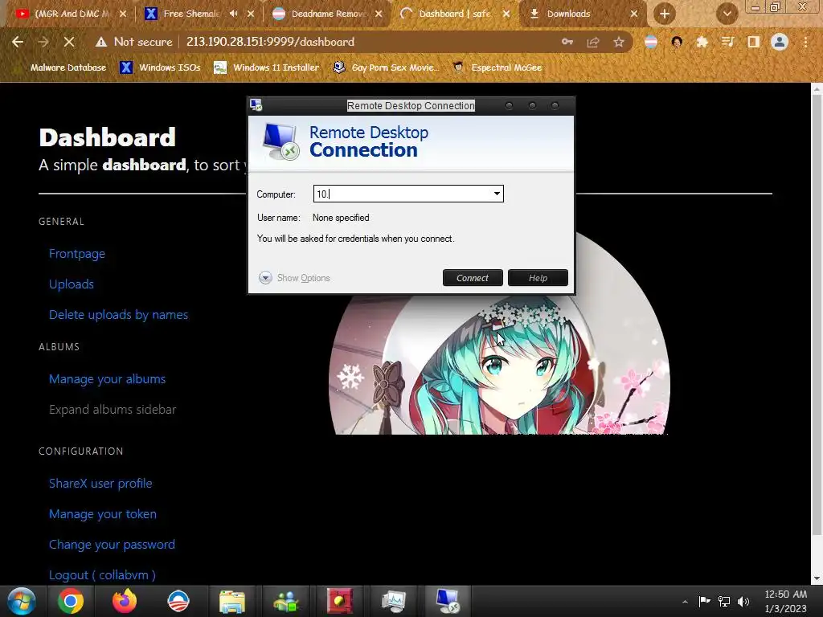Open Manage your albums
823x617 pixels.
pos(107,379)
